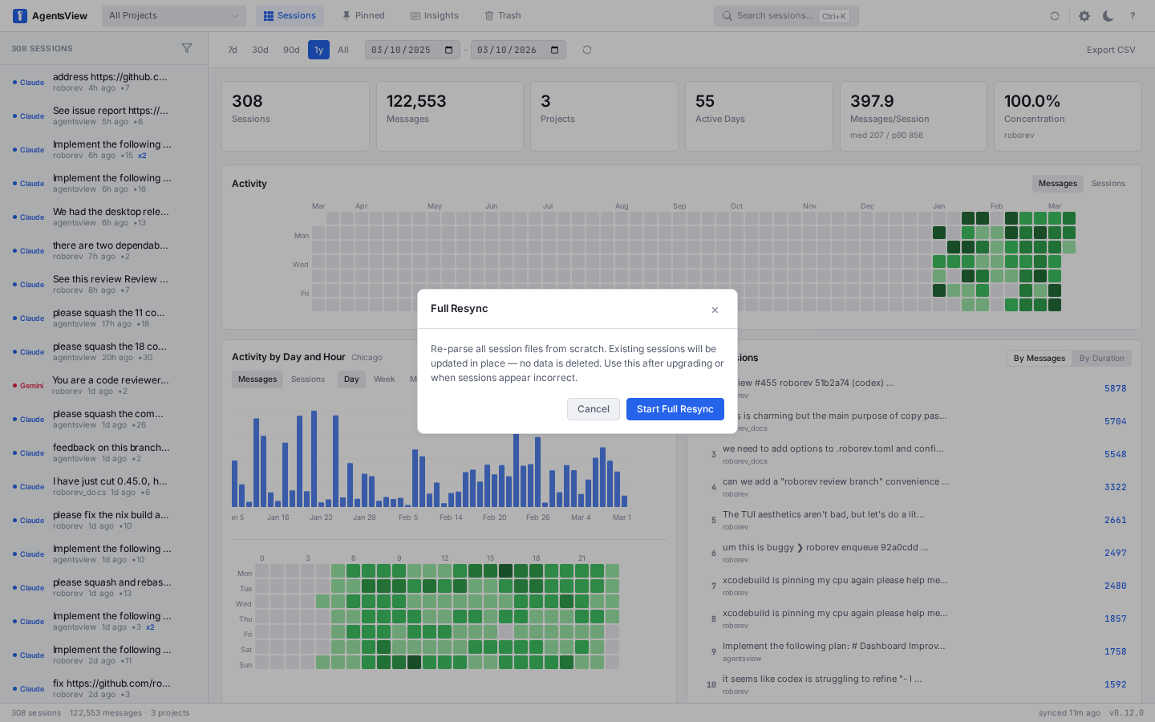Open help using the question mark icon
The height and width of the screenshot is (722, 1155).
[1132, 15]
